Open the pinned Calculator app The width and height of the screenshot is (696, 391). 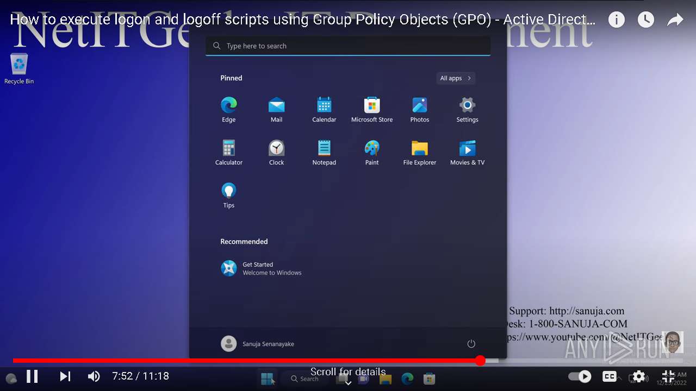(228, 153)
